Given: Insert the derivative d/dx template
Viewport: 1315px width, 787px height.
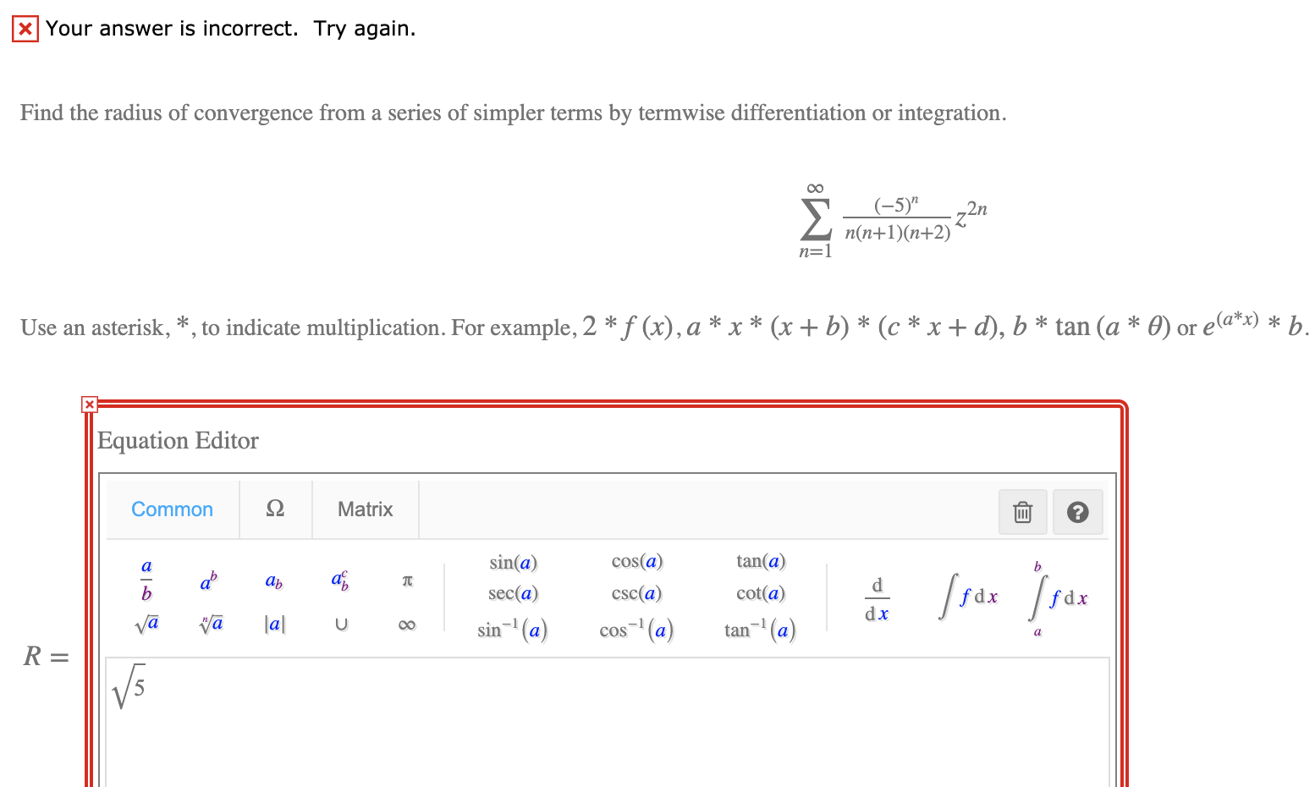Looking at the screenshot, I should 877,597.
